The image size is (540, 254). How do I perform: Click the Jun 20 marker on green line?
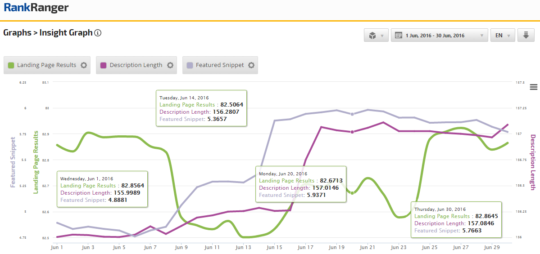coord(353,192)
